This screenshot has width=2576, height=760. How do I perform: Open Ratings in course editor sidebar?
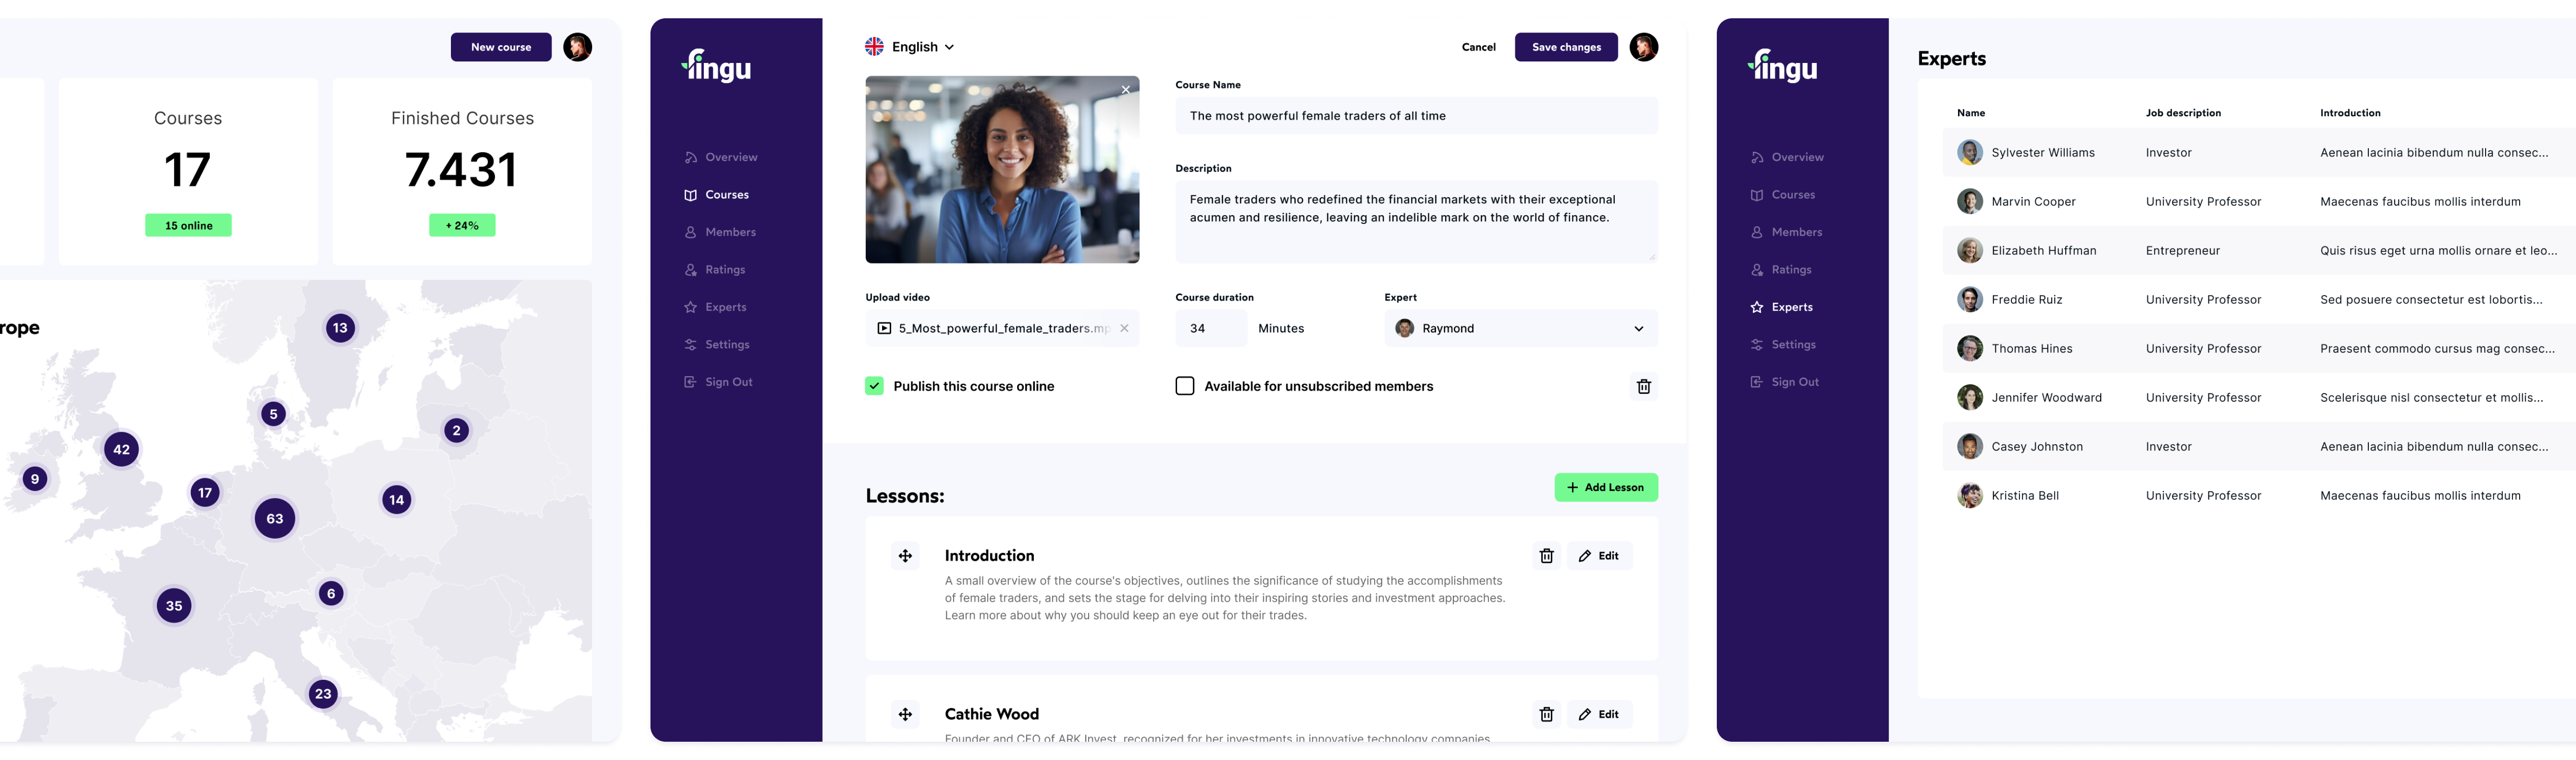click(715, 270)
